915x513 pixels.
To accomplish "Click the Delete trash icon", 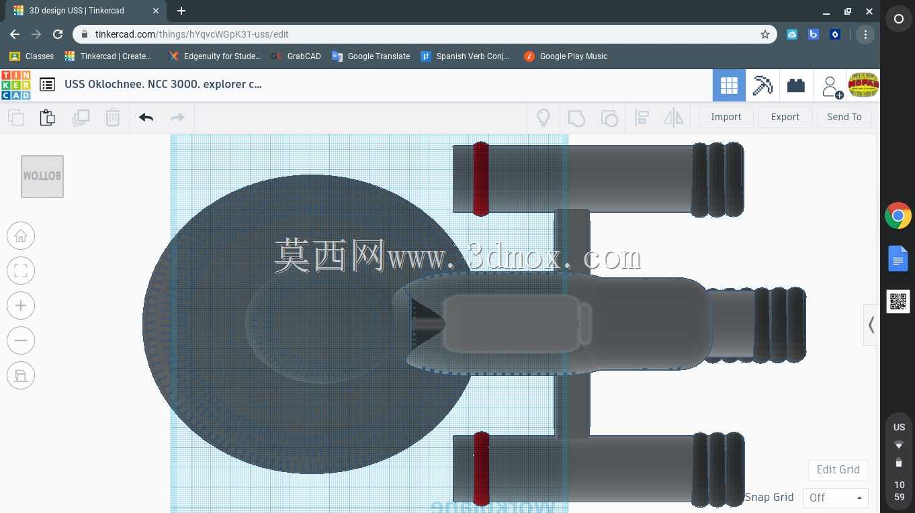I will (x=113, y=118).
